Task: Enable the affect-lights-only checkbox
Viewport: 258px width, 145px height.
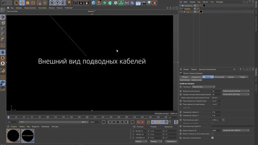Action: [212, 134]
